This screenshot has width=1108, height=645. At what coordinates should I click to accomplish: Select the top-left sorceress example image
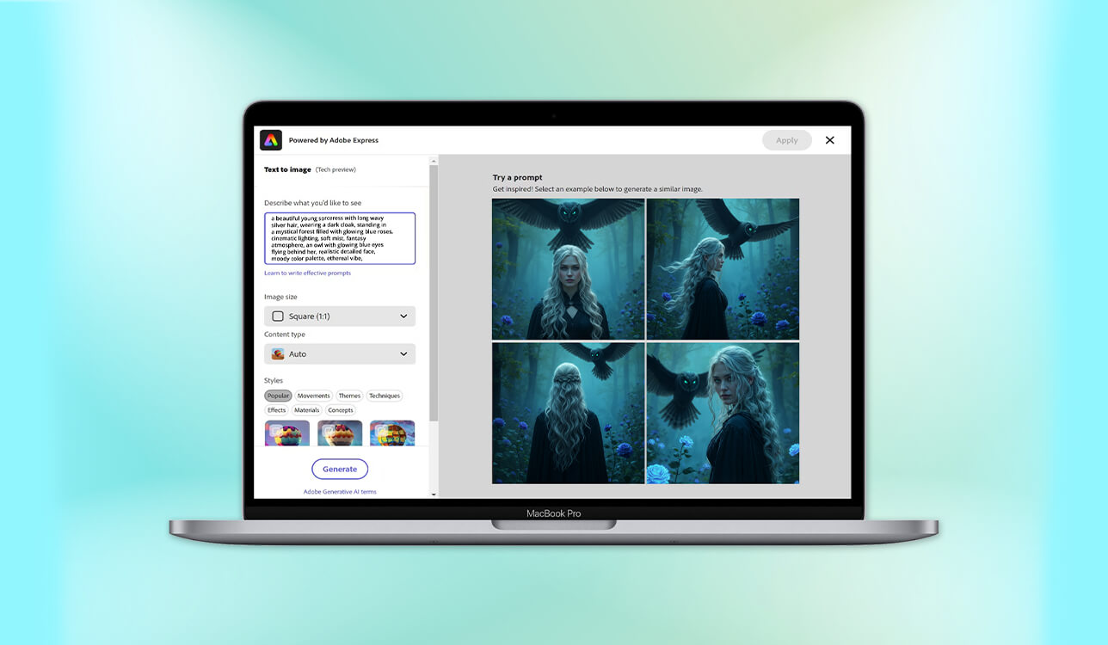point(568,268)
